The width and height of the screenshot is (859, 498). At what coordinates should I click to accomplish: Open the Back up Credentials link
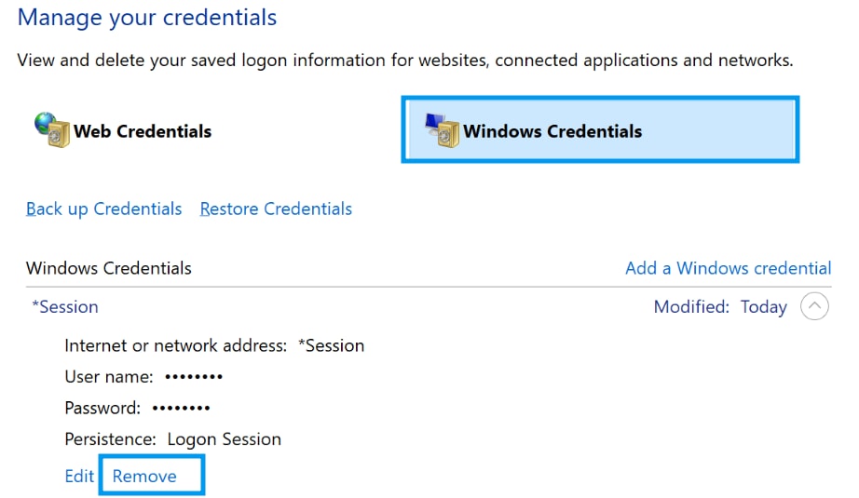coord(103,209)
